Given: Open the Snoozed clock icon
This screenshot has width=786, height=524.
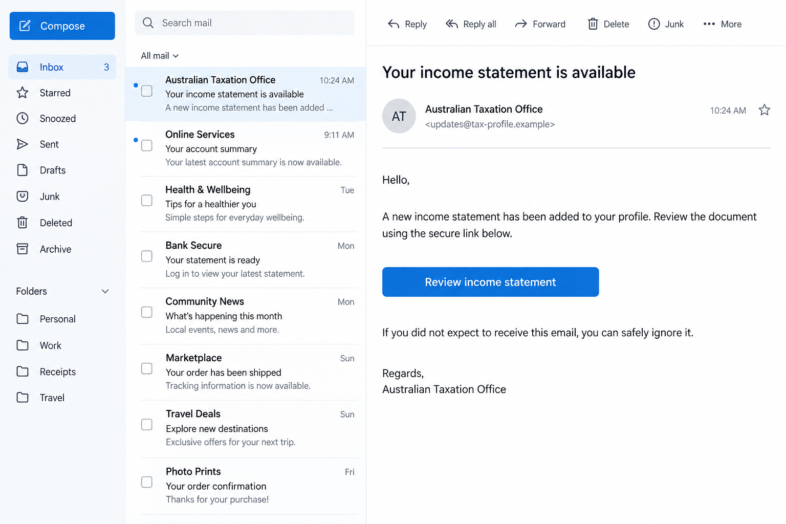Looking at the screenshot, I should (x=23, y=118).
